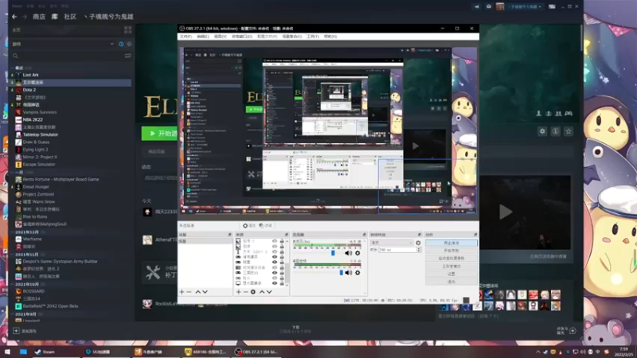This screenshot has width=637, height=358.
Task: Click 开始录制 button in OBS controls
Action: [x=451, y=251]
